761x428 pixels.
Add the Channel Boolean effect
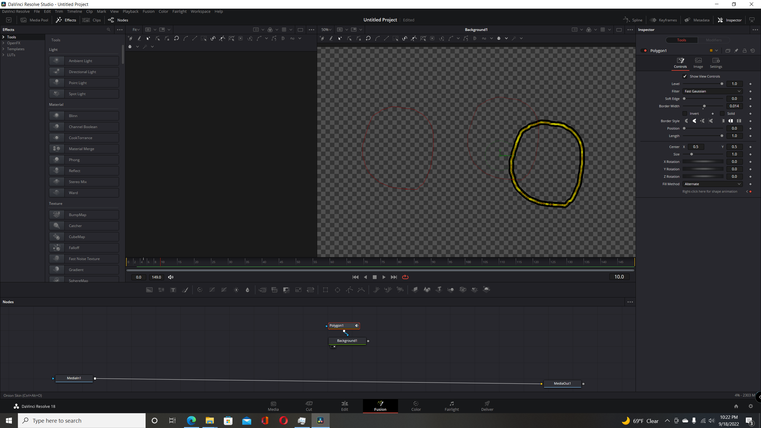(x=84, y=127)
